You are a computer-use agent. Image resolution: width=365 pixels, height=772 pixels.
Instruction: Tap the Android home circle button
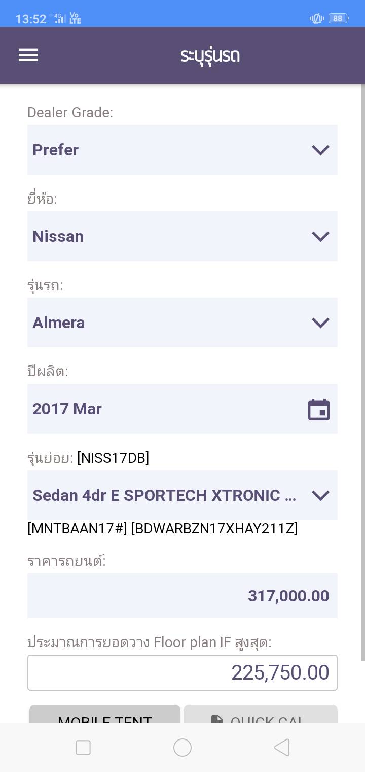click(x=182, y=747)
